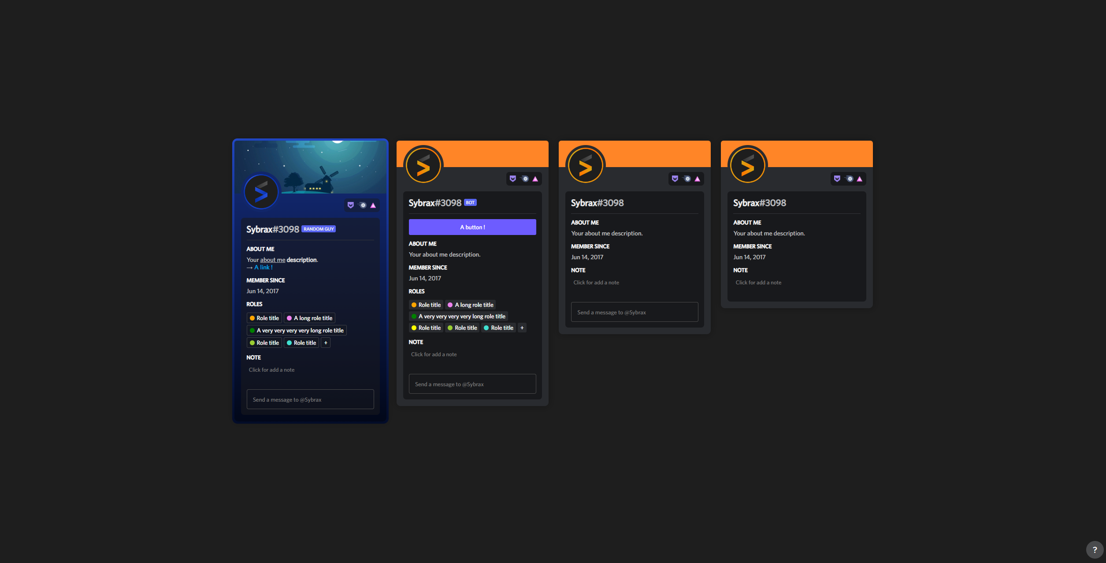Click the "RANDOM GUY" tag next to Sybrax#3098
1106x563 pixels.
pos(318,228)
